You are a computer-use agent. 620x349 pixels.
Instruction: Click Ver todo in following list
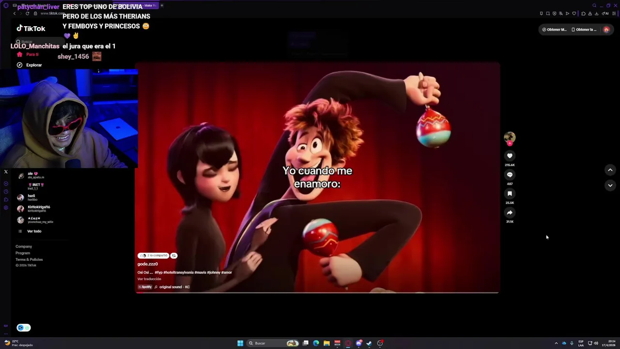point(30,231)
